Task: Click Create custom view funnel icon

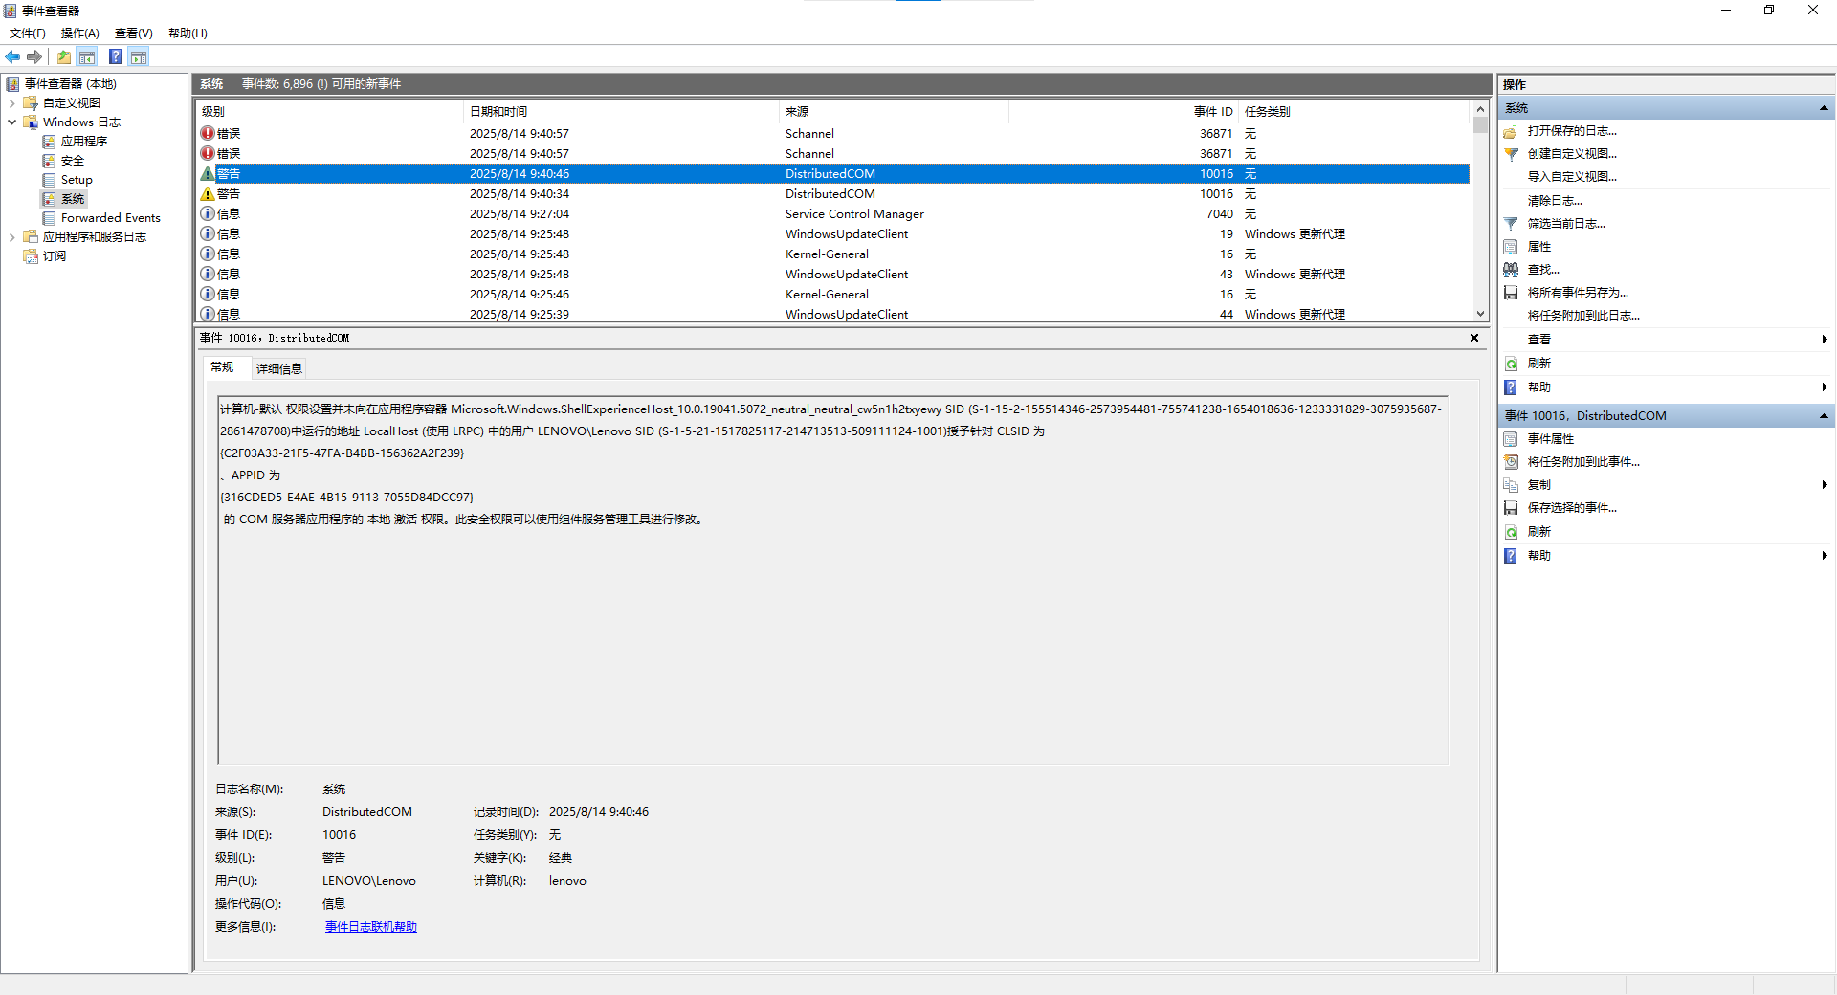Action: (1511, 154)
